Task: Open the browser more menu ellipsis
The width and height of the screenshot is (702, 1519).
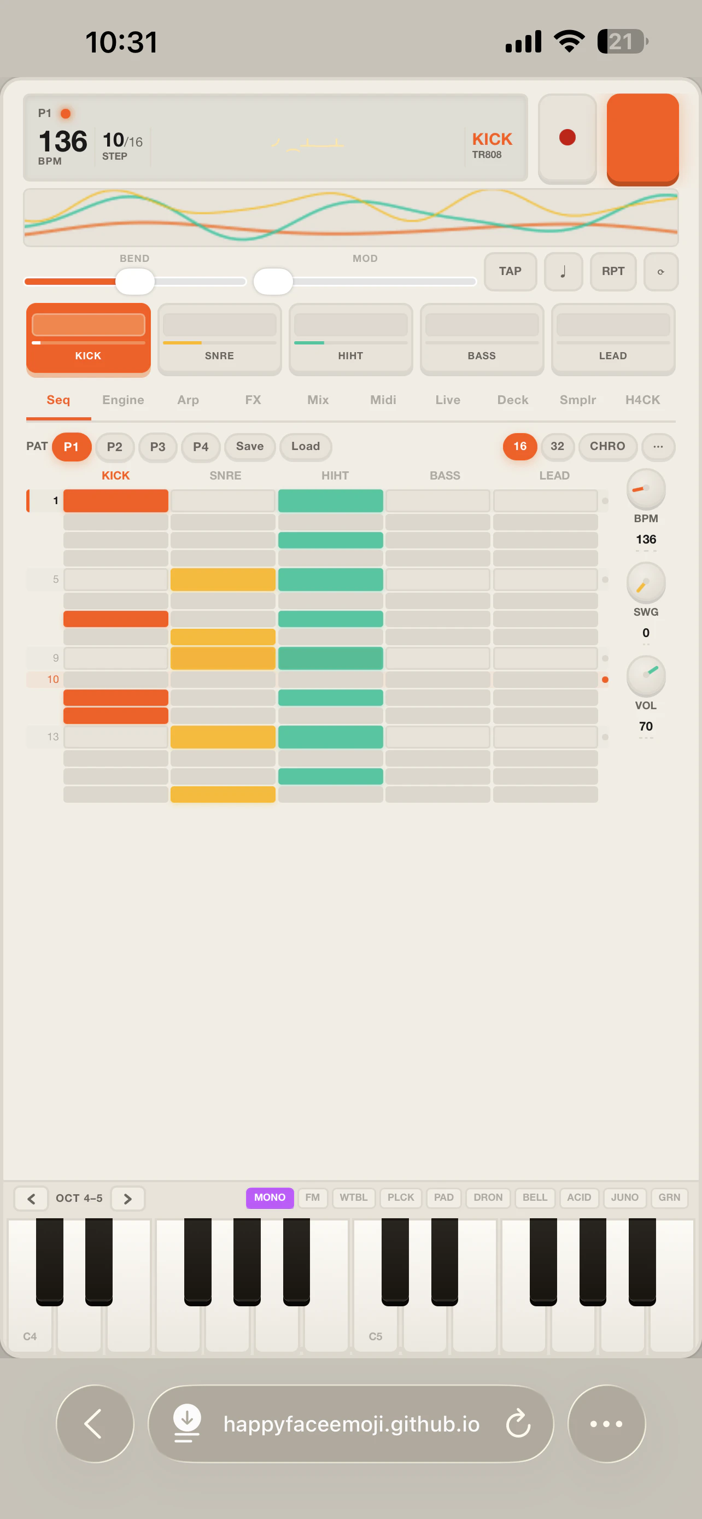Action: pos(606,1423)
